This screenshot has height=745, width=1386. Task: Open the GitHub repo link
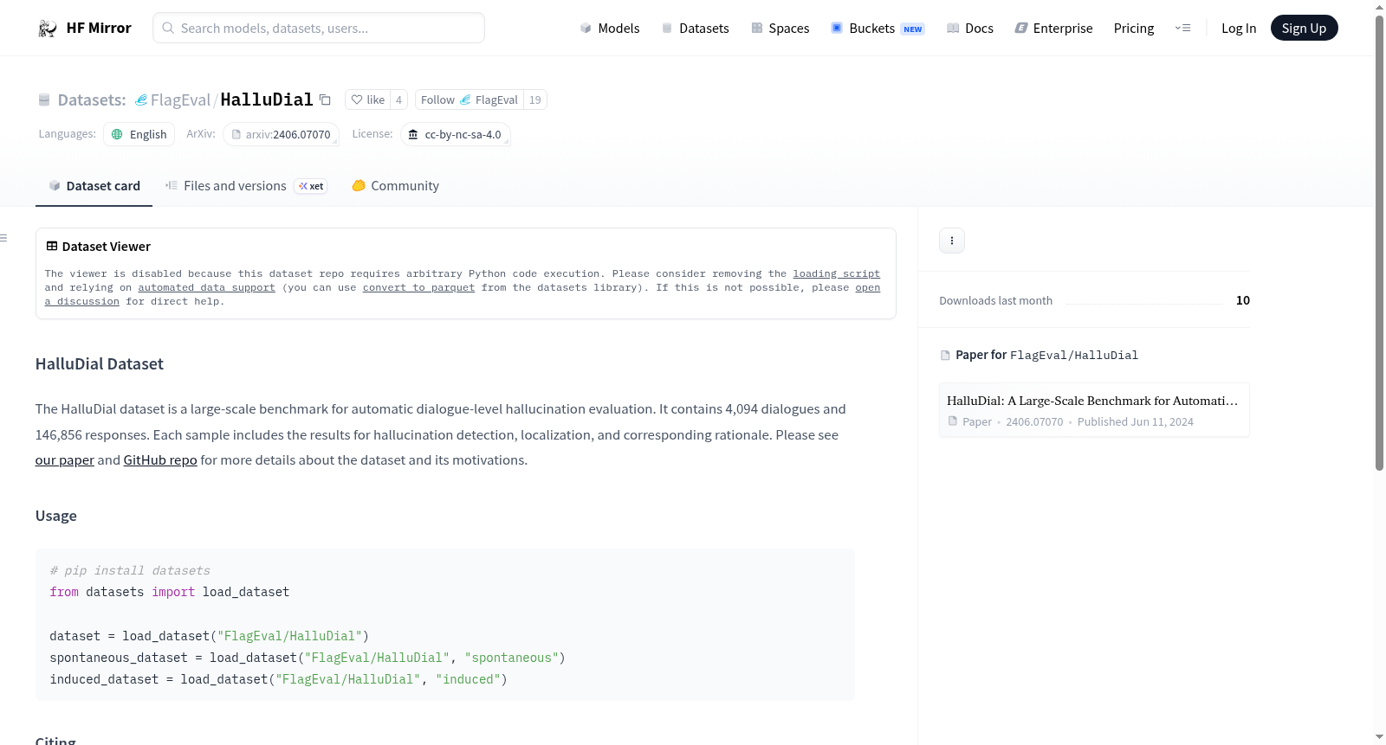point(160,459)
